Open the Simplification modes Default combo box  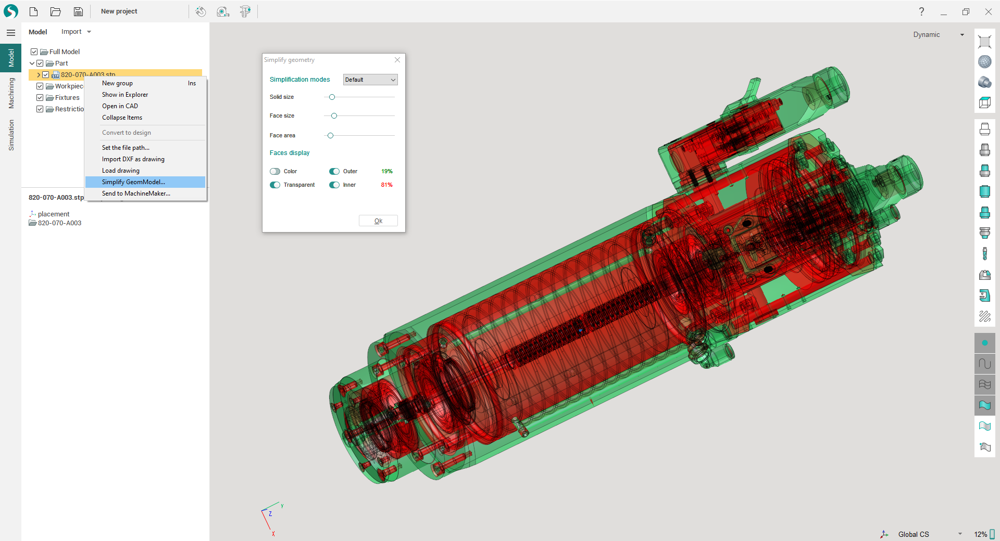(370, 80)
